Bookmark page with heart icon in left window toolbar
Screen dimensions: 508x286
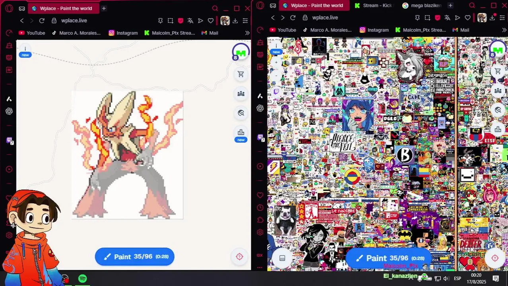tap(211, 21)
